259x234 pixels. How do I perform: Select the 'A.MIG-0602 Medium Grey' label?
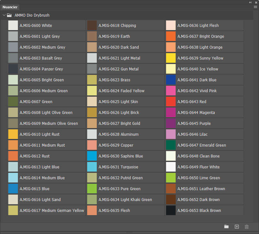point(42,47)
